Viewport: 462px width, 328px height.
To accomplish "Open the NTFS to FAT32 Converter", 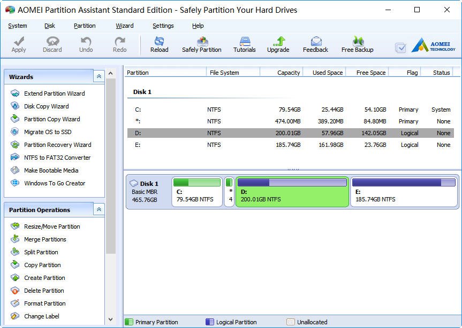I will coord(57,158).
